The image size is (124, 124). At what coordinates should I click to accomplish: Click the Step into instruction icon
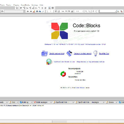click(x=39, y=8)
